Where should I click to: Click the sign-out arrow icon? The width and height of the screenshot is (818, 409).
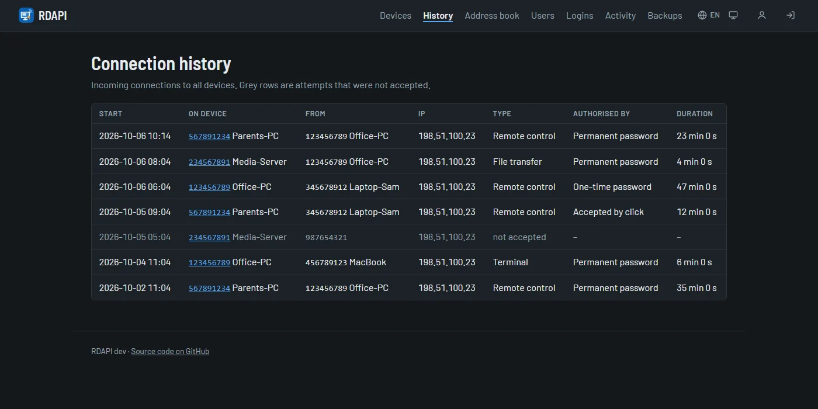click(x=791, y=15)
